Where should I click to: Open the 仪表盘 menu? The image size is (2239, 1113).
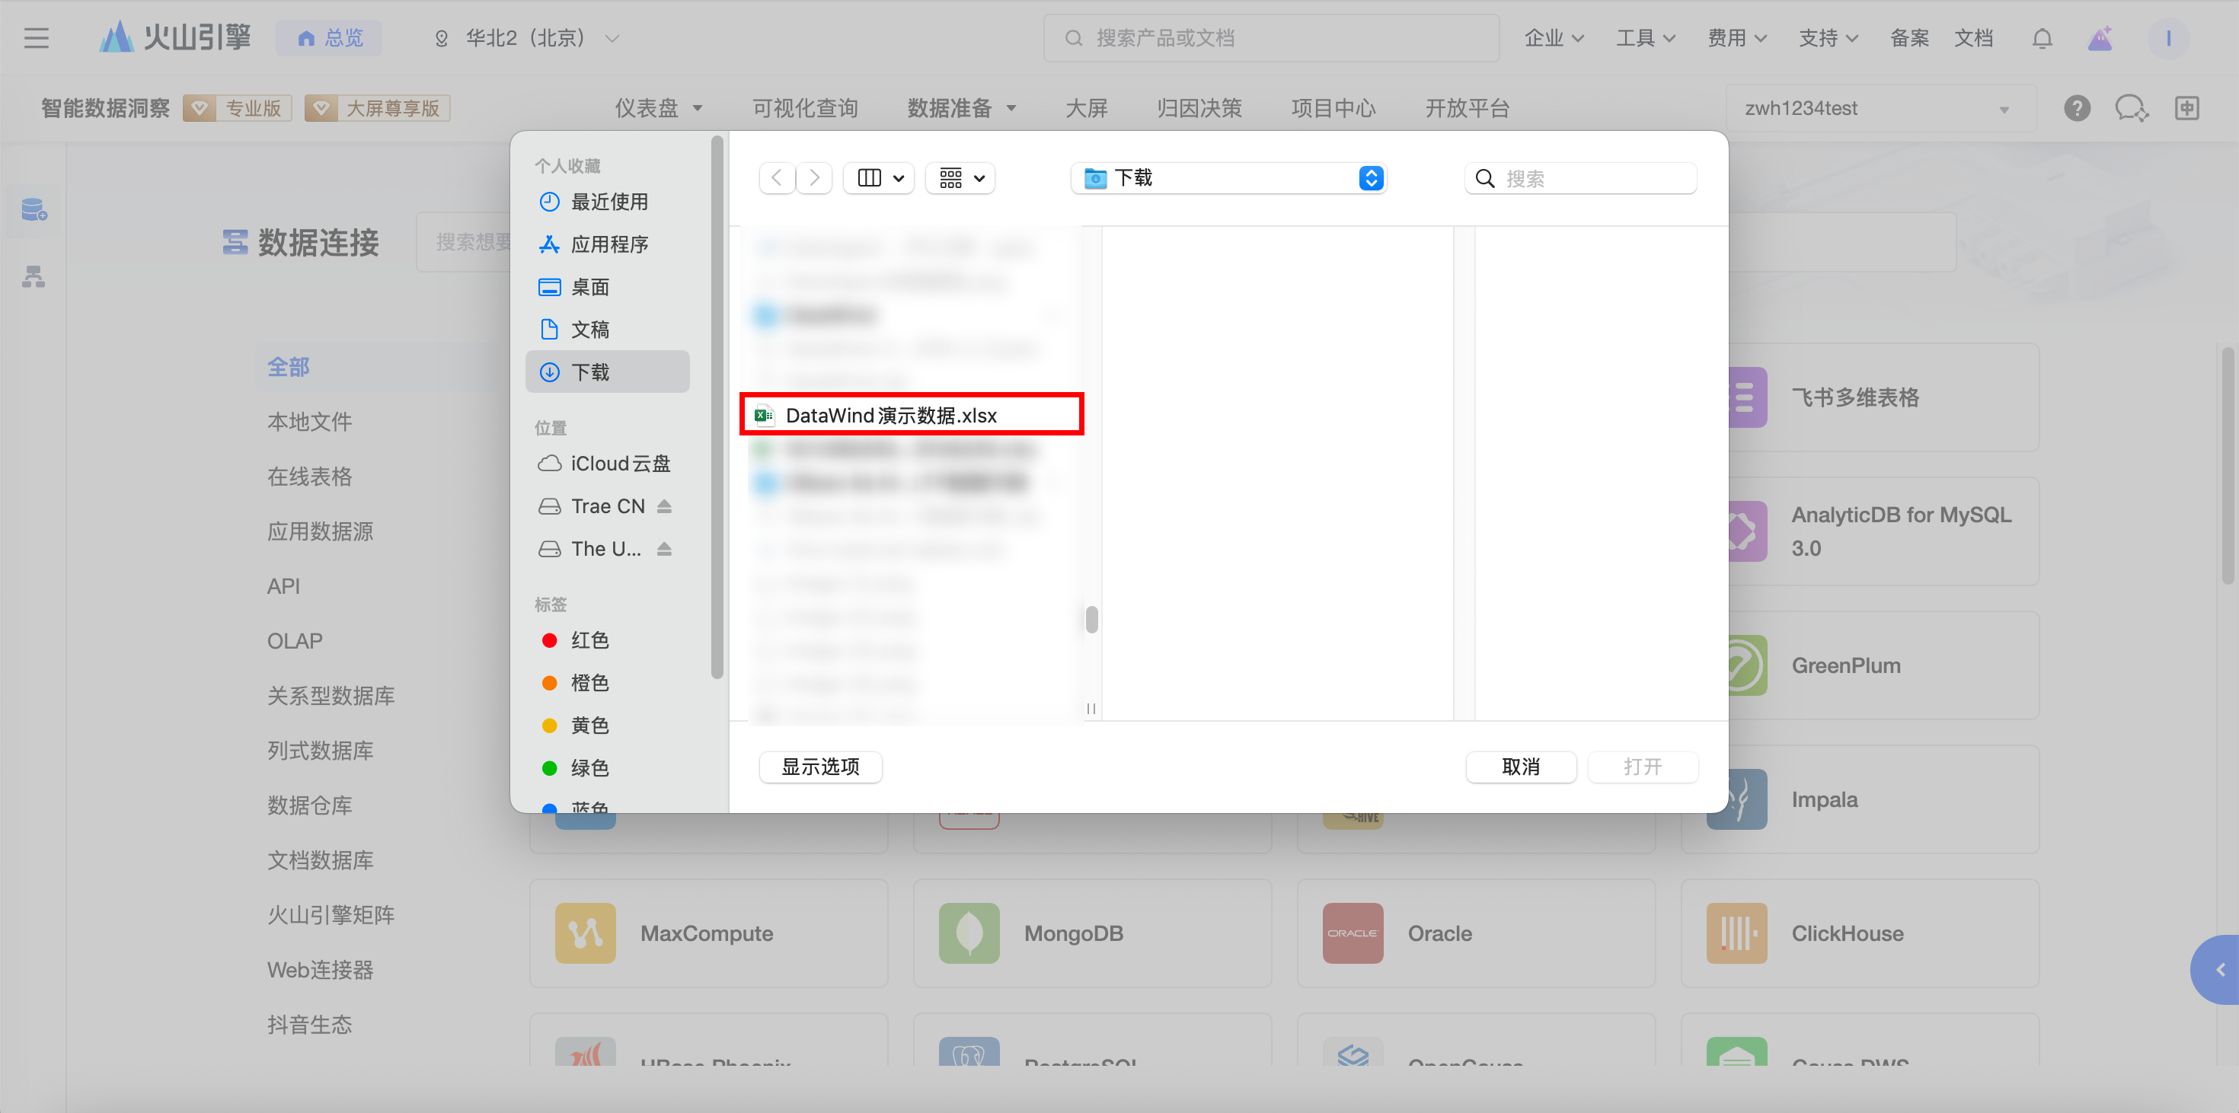click(x=658, y=109)
